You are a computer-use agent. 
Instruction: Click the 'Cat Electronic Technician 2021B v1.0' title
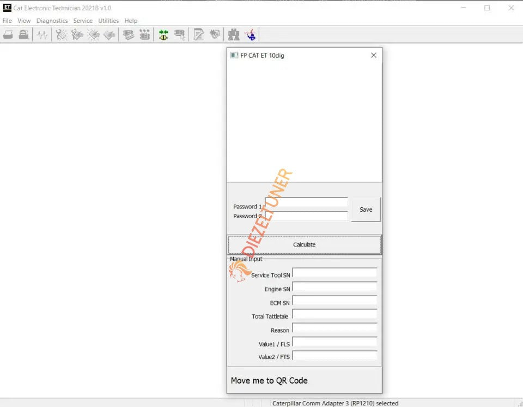point(62,8)
